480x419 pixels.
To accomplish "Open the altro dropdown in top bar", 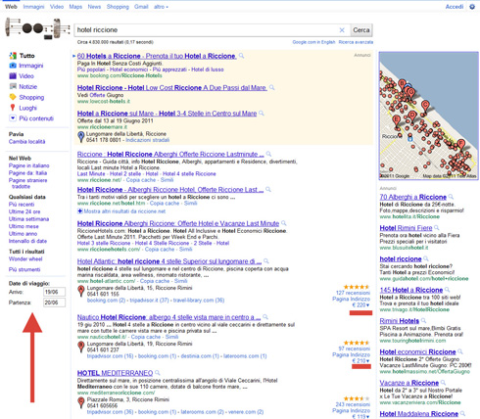I will click(161, 7).
